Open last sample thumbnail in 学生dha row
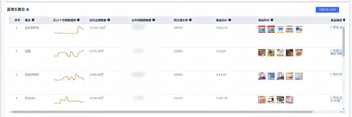Viewport: 352px width, 117px height. point(290,100)
